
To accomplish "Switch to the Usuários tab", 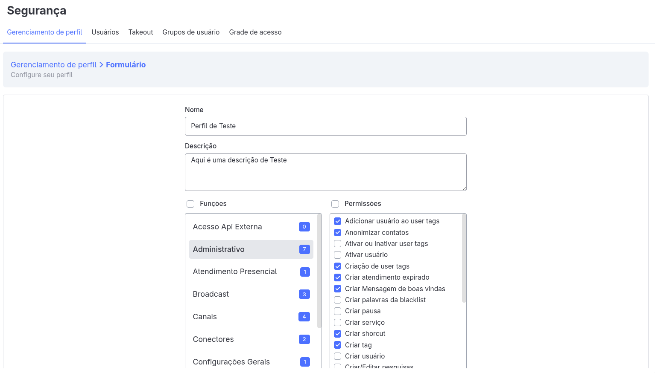I will (105, 32).
